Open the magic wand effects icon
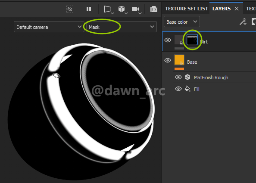 (243, 22)
